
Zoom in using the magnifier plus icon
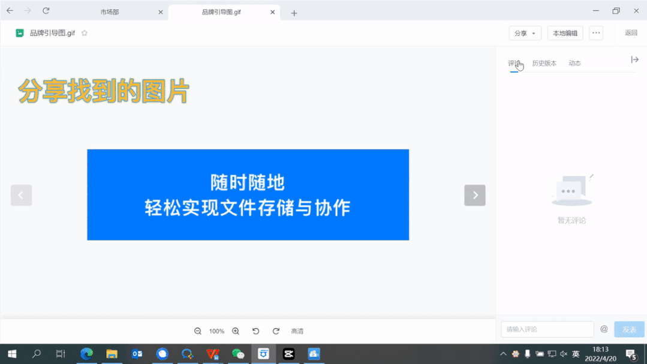(236, 330)
